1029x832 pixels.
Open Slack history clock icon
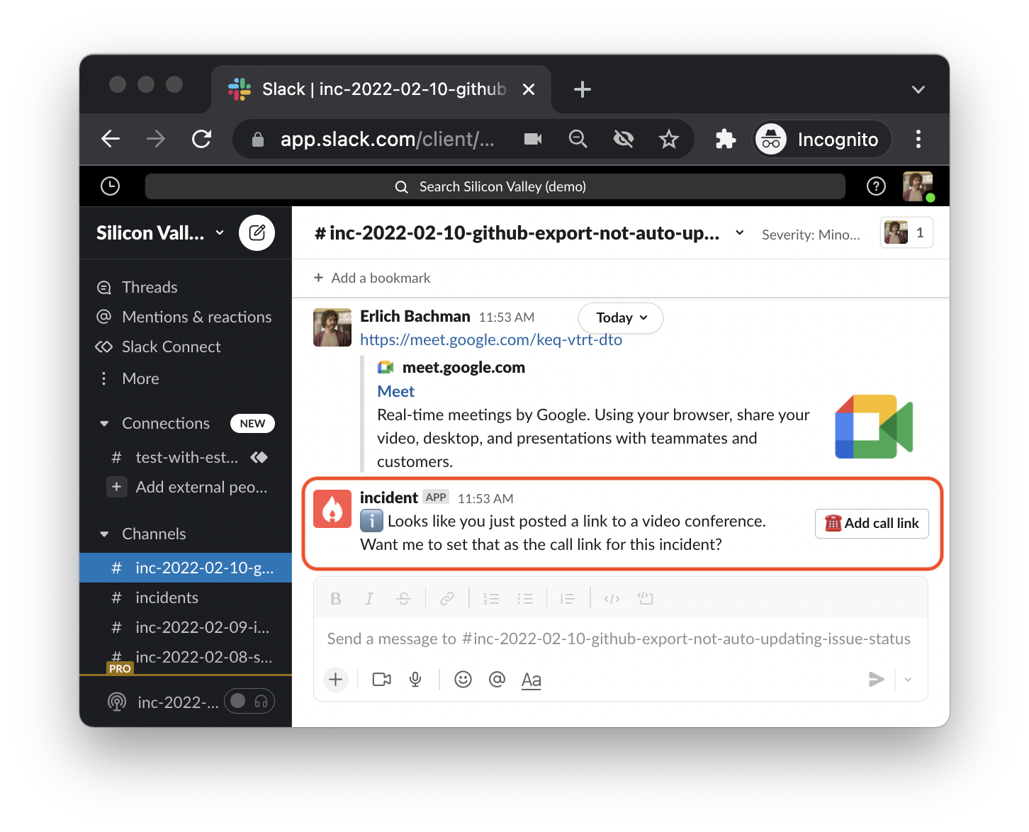(x=110, y=186)
